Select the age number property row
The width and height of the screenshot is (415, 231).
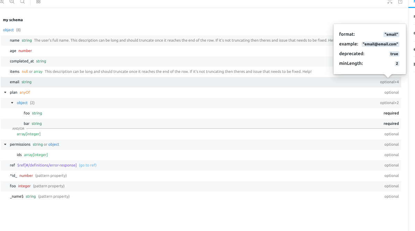(x=201, y=51)
